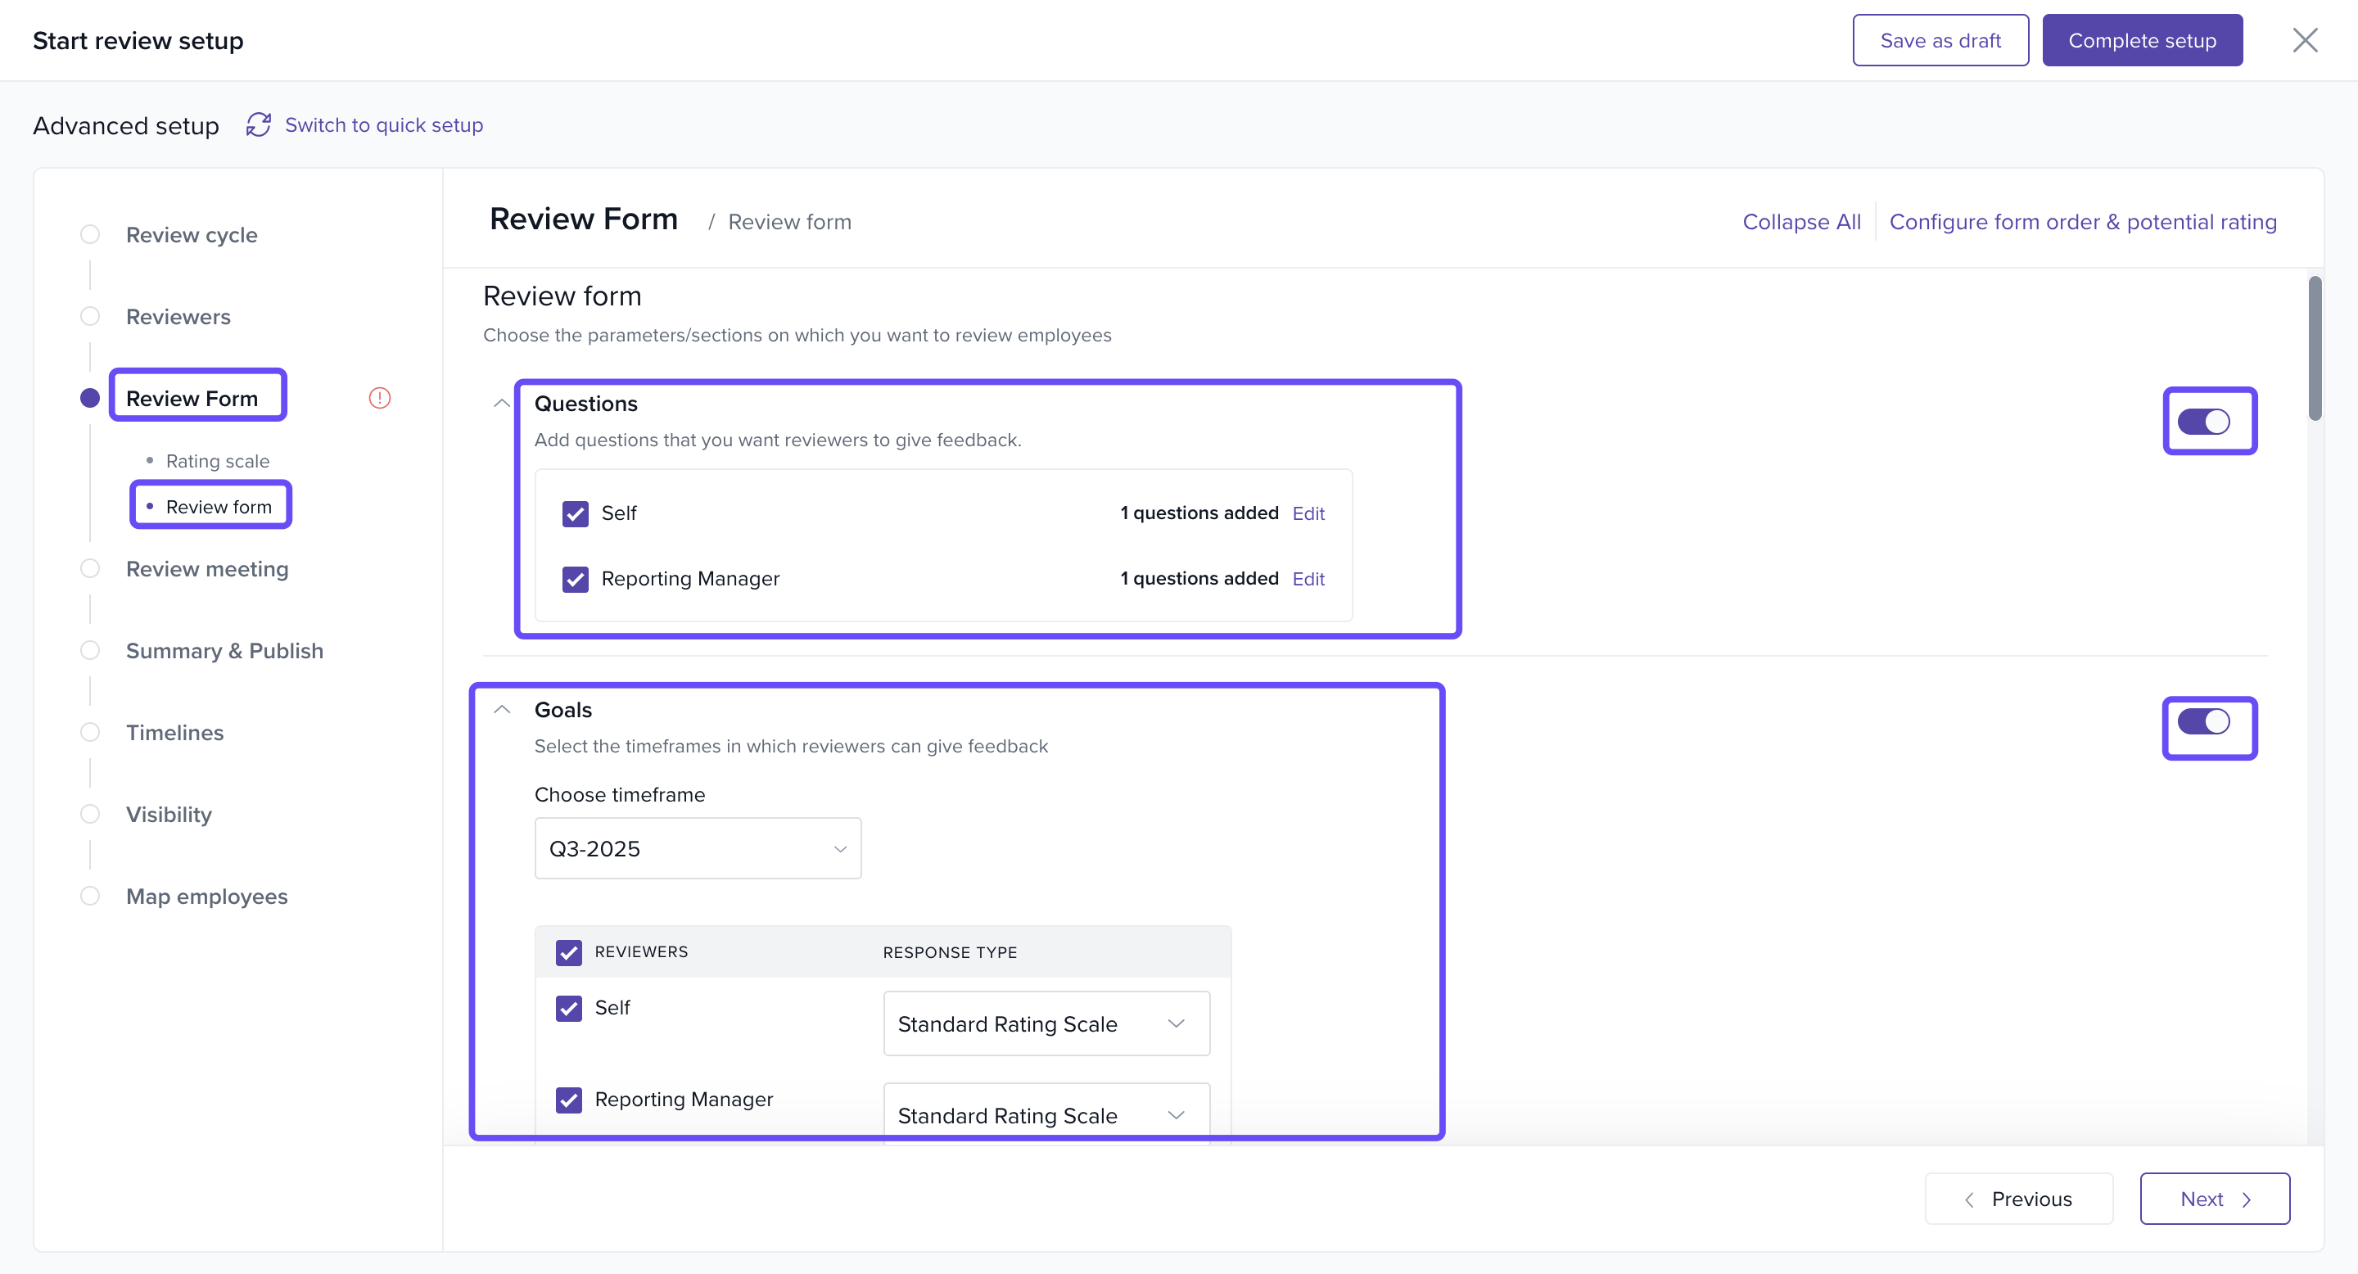Open the Q3-2025 timeframe dropdown
Screen dimensions: 2358x1274
(698, 848)
